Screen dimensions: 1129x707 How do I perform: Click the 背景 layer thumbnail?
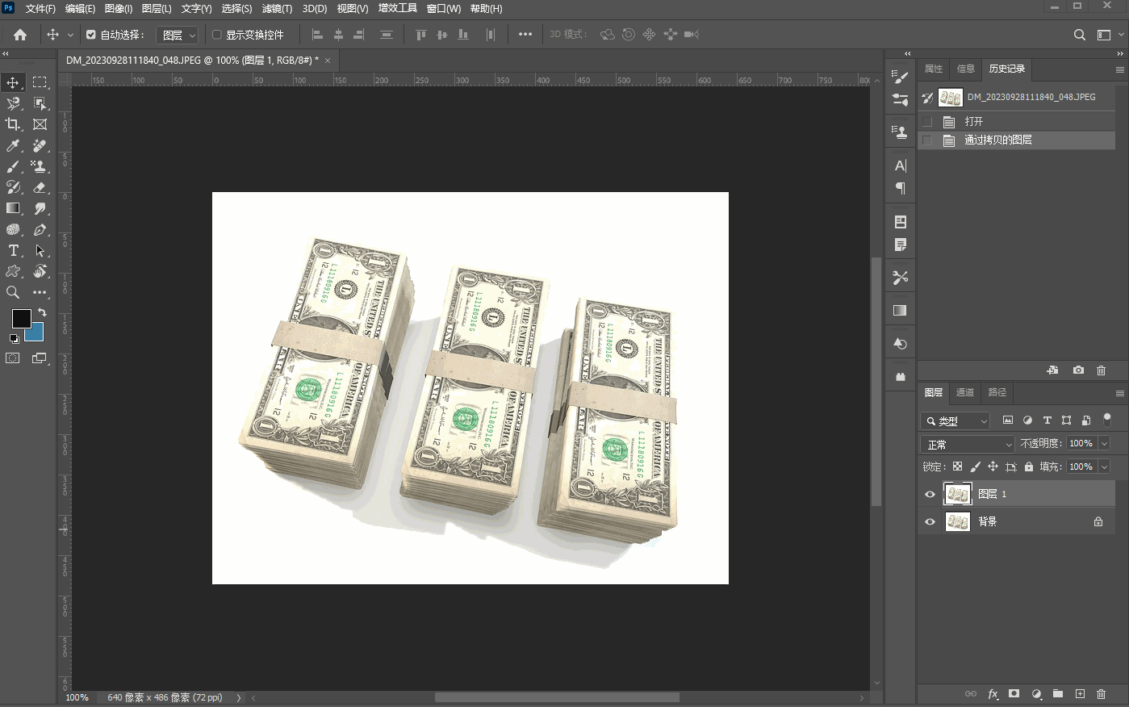958,521
